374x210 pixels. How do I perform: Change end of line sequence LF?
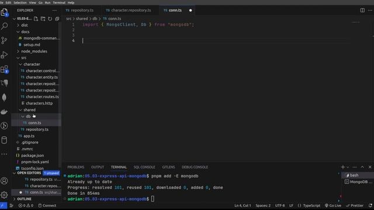click(291, 205)
